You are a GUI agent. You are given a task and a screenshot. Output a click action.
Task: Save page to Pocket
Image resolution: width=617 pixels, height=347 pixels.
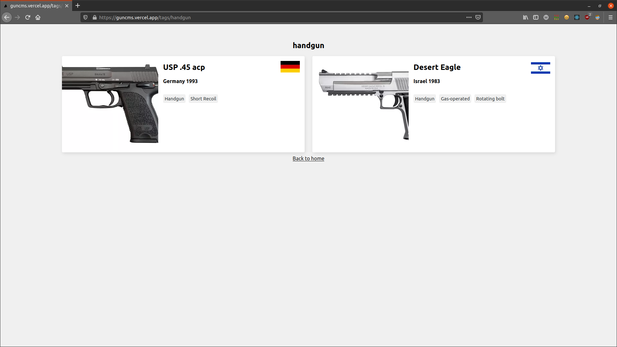tap(478, 17)
